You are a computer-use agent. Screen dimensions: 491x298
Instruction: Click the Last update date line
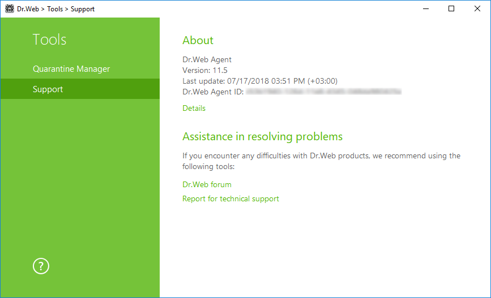[x=260, y=81]
